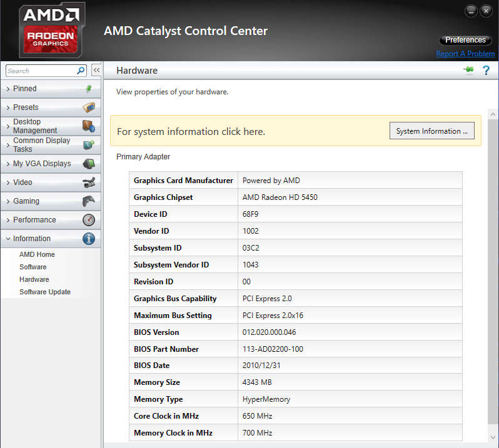
Task: Open help with the question mark icon
Action: [x=486, y=71]
